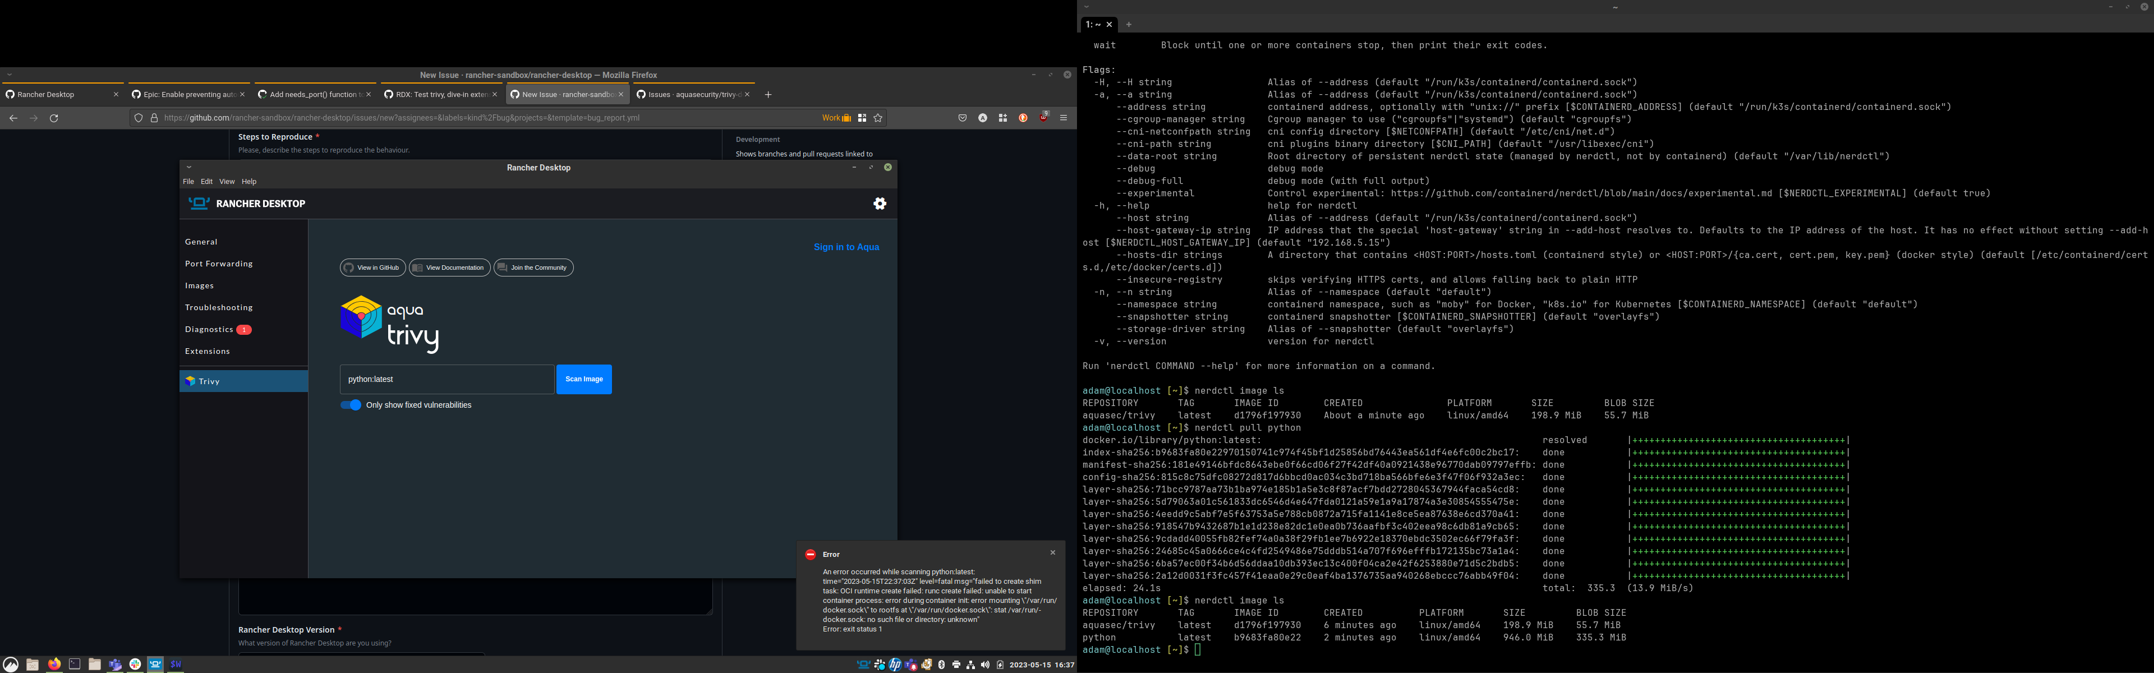This screenshot has width=2154, height=673.
Task: Open the volume icon in the system tray
Action: click(x=986, y=664)
